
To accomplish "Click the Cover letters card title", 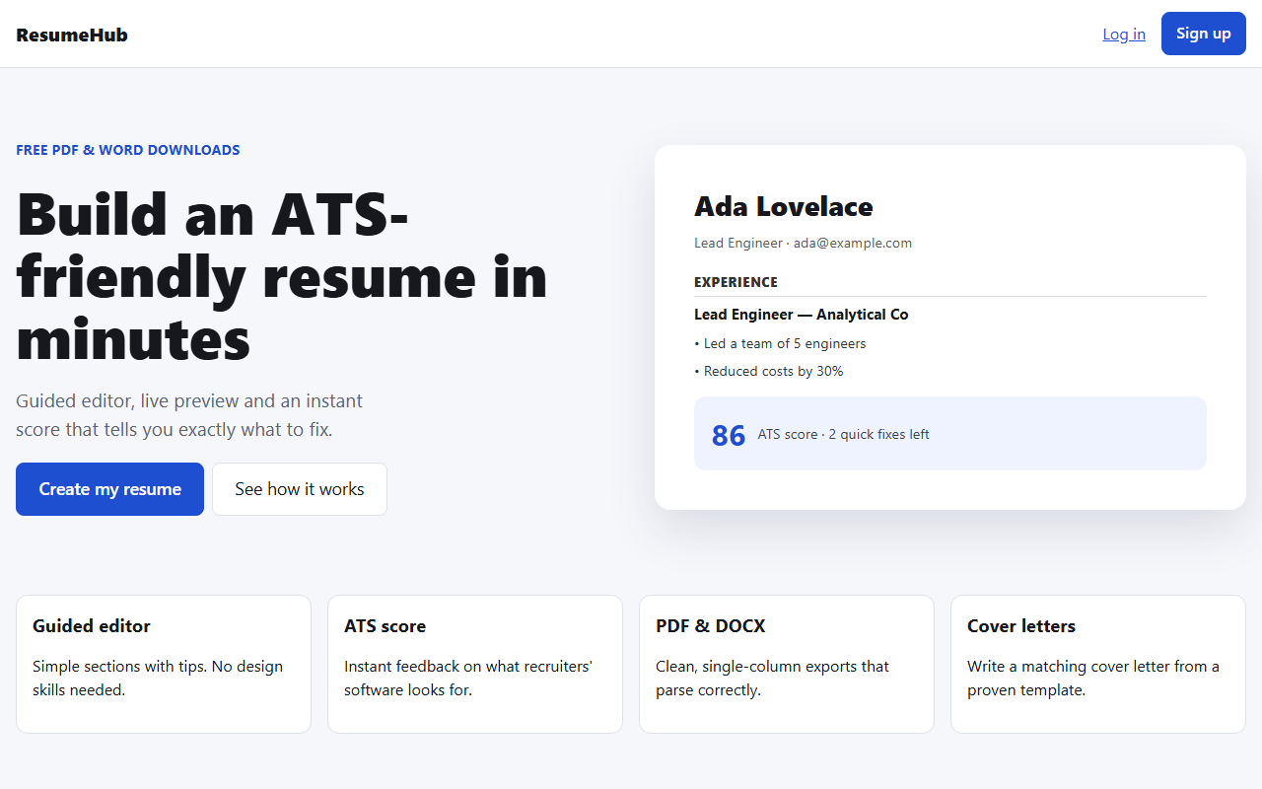I will pyautogui.click(x=1021, y=626).
